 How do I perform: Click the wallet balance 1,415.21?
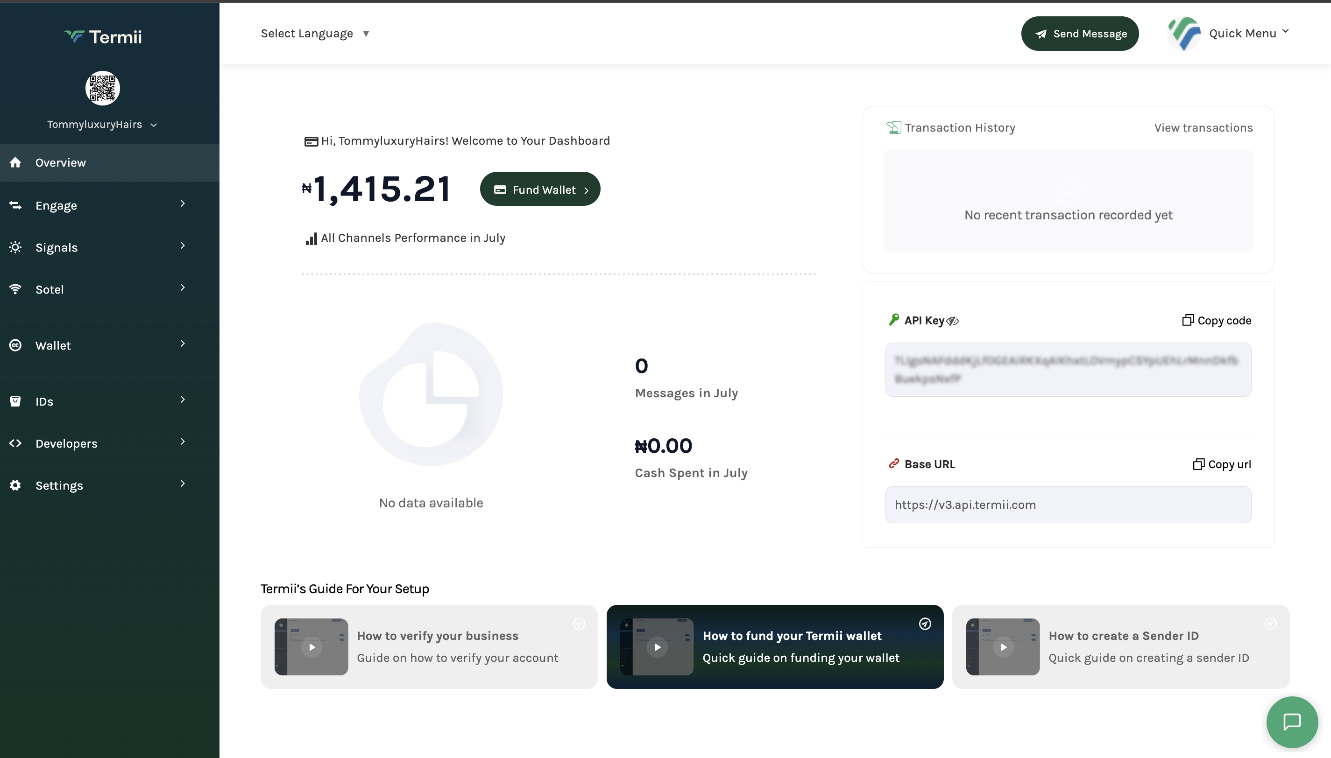376,189
